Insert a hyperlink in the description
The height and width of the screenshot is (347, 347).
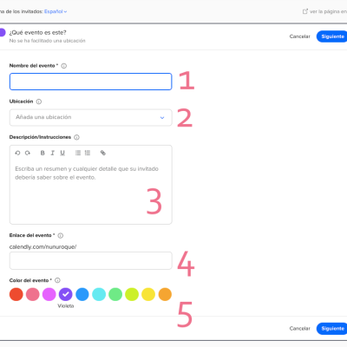(x=103, y=153)
